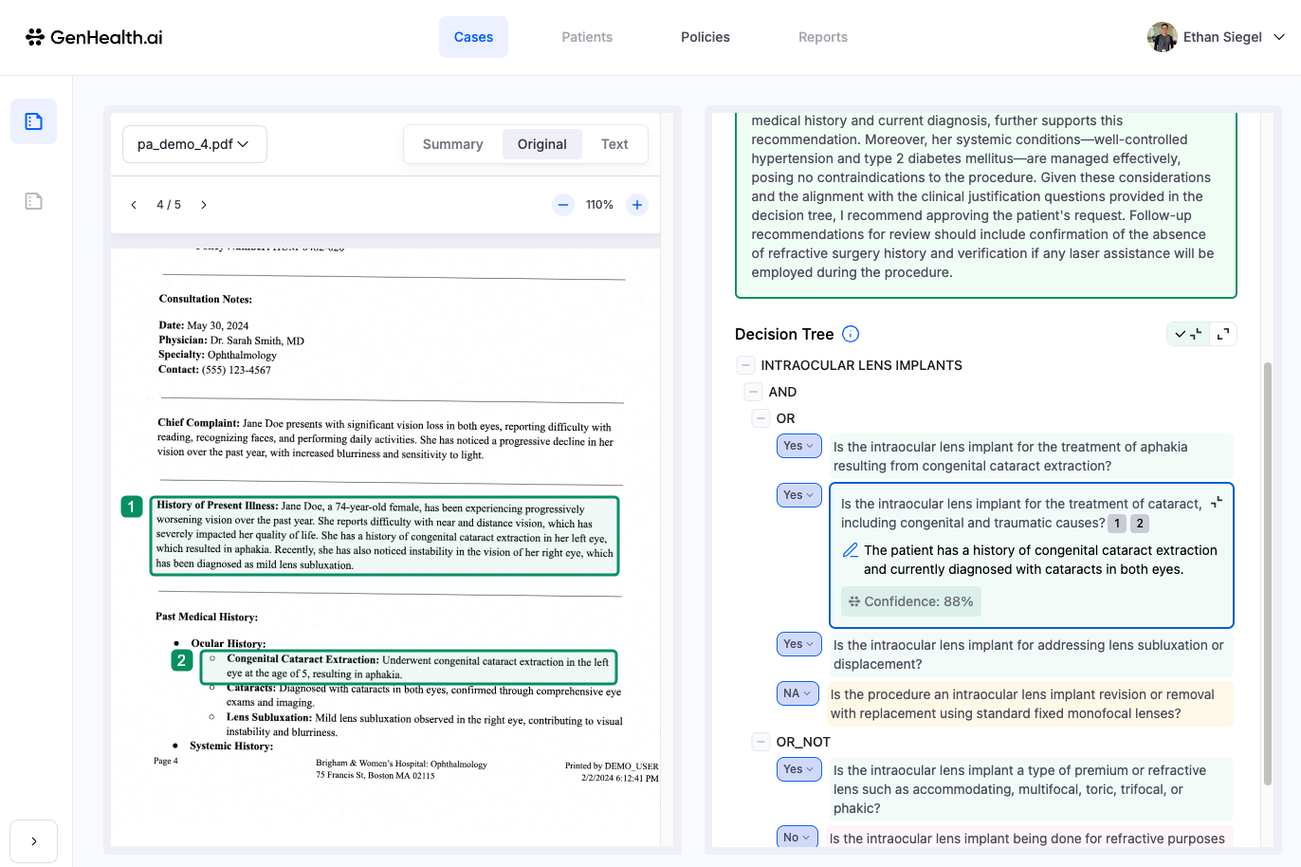Select the Summary view tab

453,144
